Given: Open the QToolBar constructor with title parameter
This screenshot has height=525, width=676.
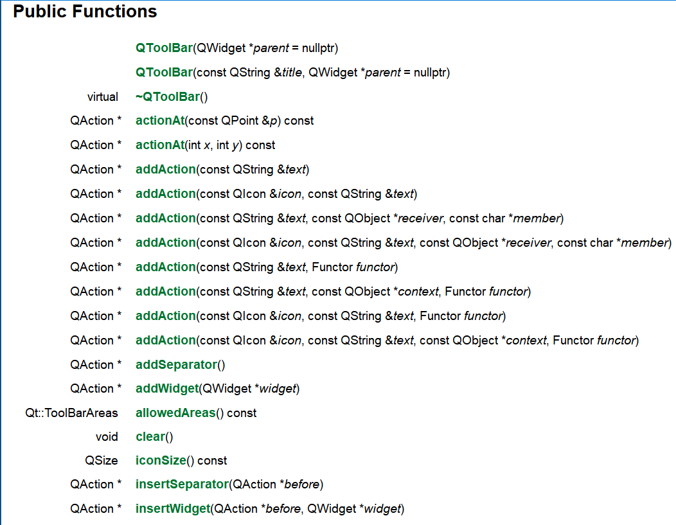Looking at the screenshot, I should pos(164,73).
